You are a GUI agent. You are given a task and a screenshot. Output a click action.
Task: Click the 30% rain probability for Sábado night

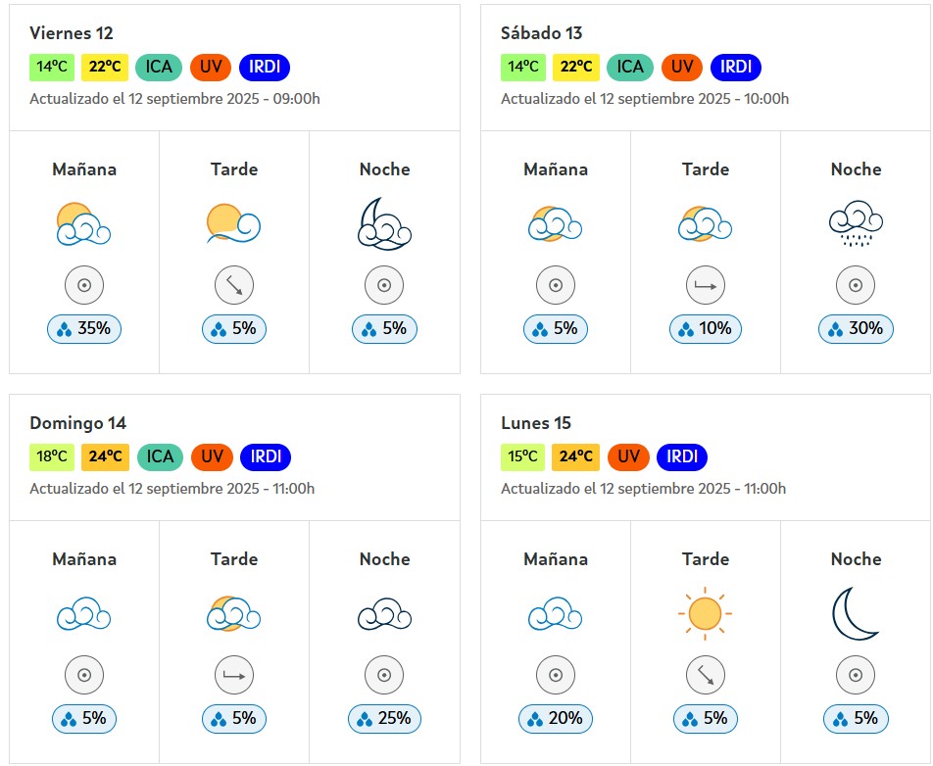[x=856, y=329]
